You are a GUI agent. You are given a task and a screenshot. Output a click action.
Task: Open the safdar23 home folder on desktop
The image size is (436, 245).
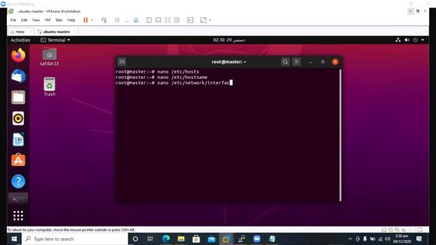50,57
